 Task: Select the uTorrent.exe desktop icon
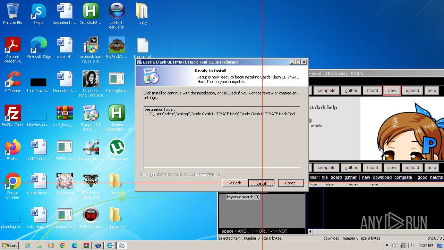tap(117, 150)
